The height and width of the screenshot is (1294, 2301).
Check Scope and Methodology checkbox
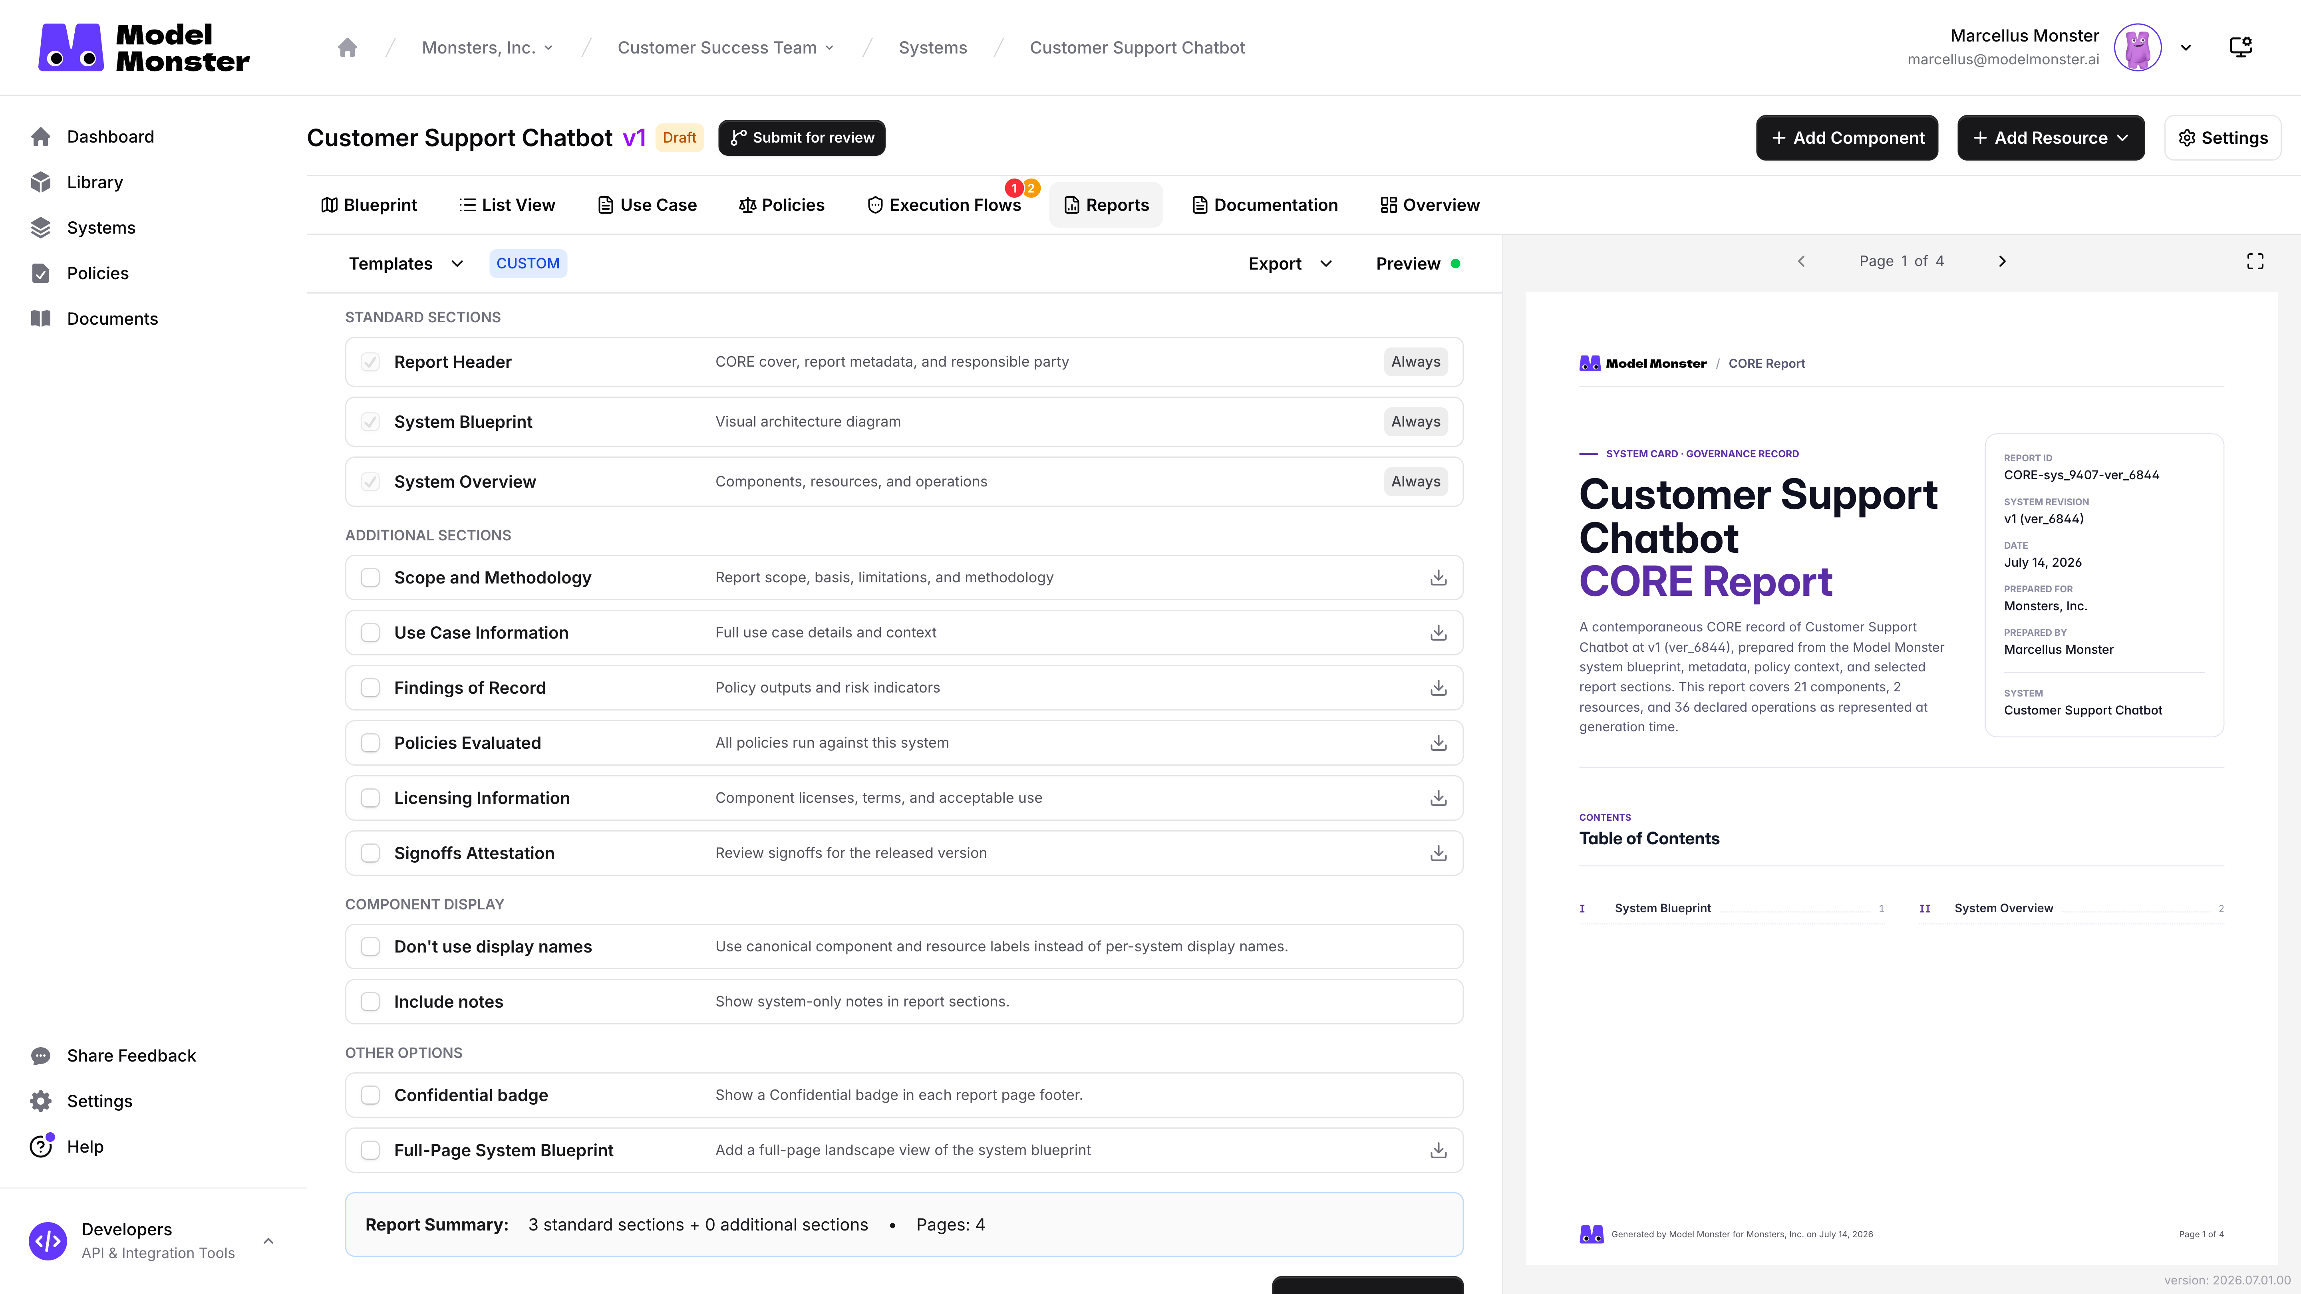coord(370,578)
